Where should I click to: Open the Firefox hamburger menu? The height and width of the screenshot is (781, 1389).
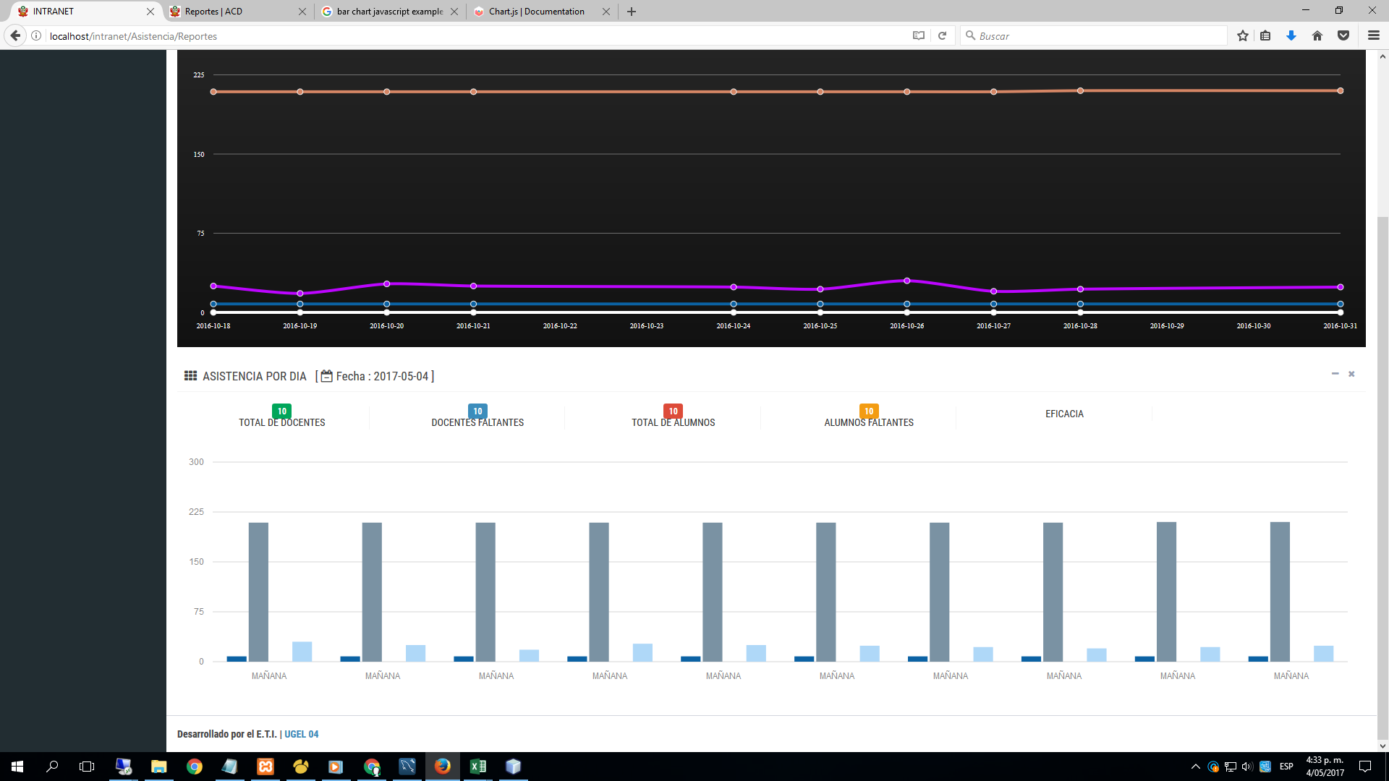tap(1374, 35)
